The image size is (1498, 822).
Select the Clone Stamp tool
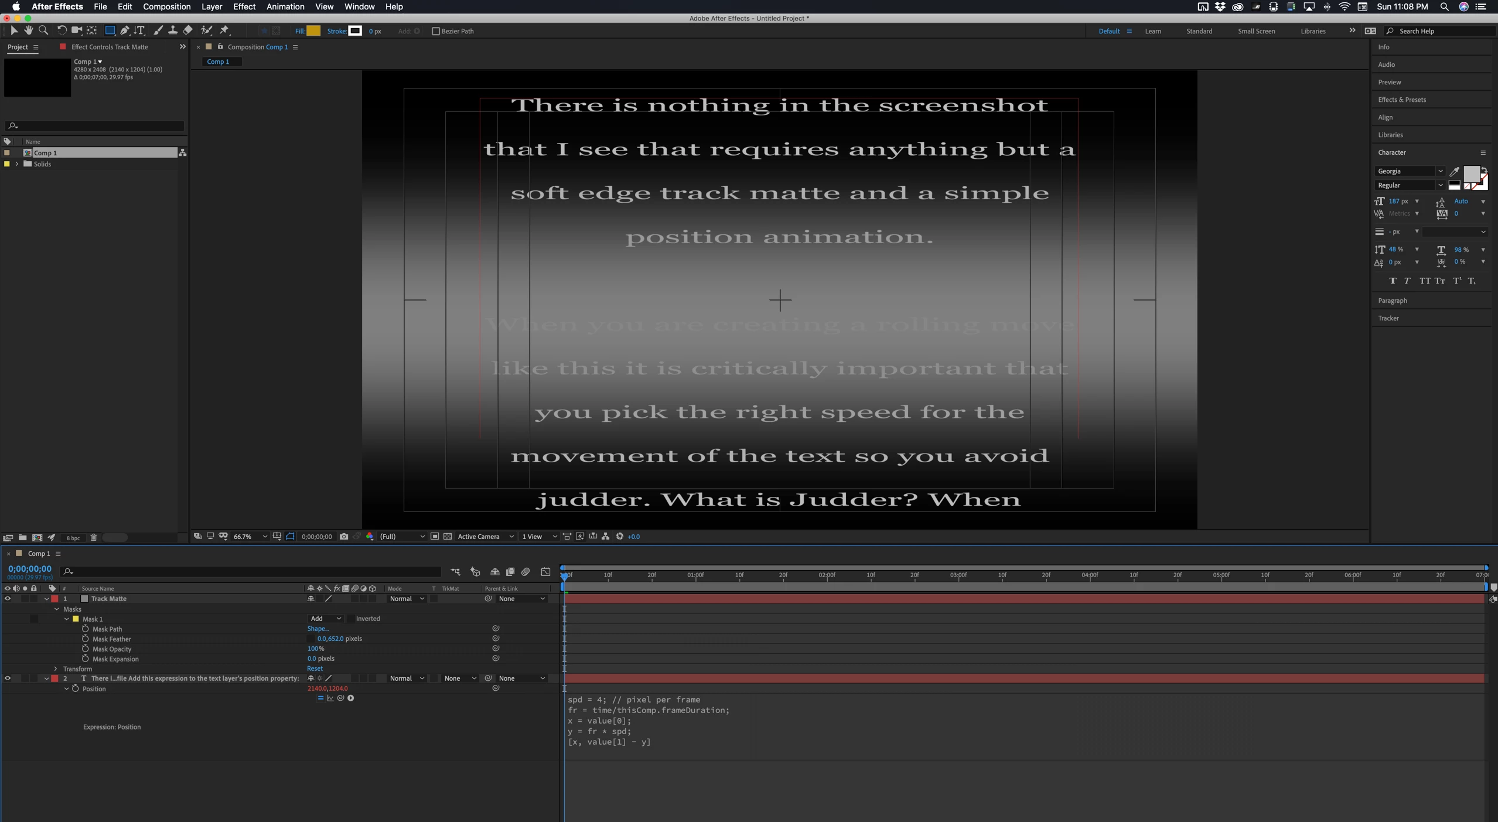(173, 30)
